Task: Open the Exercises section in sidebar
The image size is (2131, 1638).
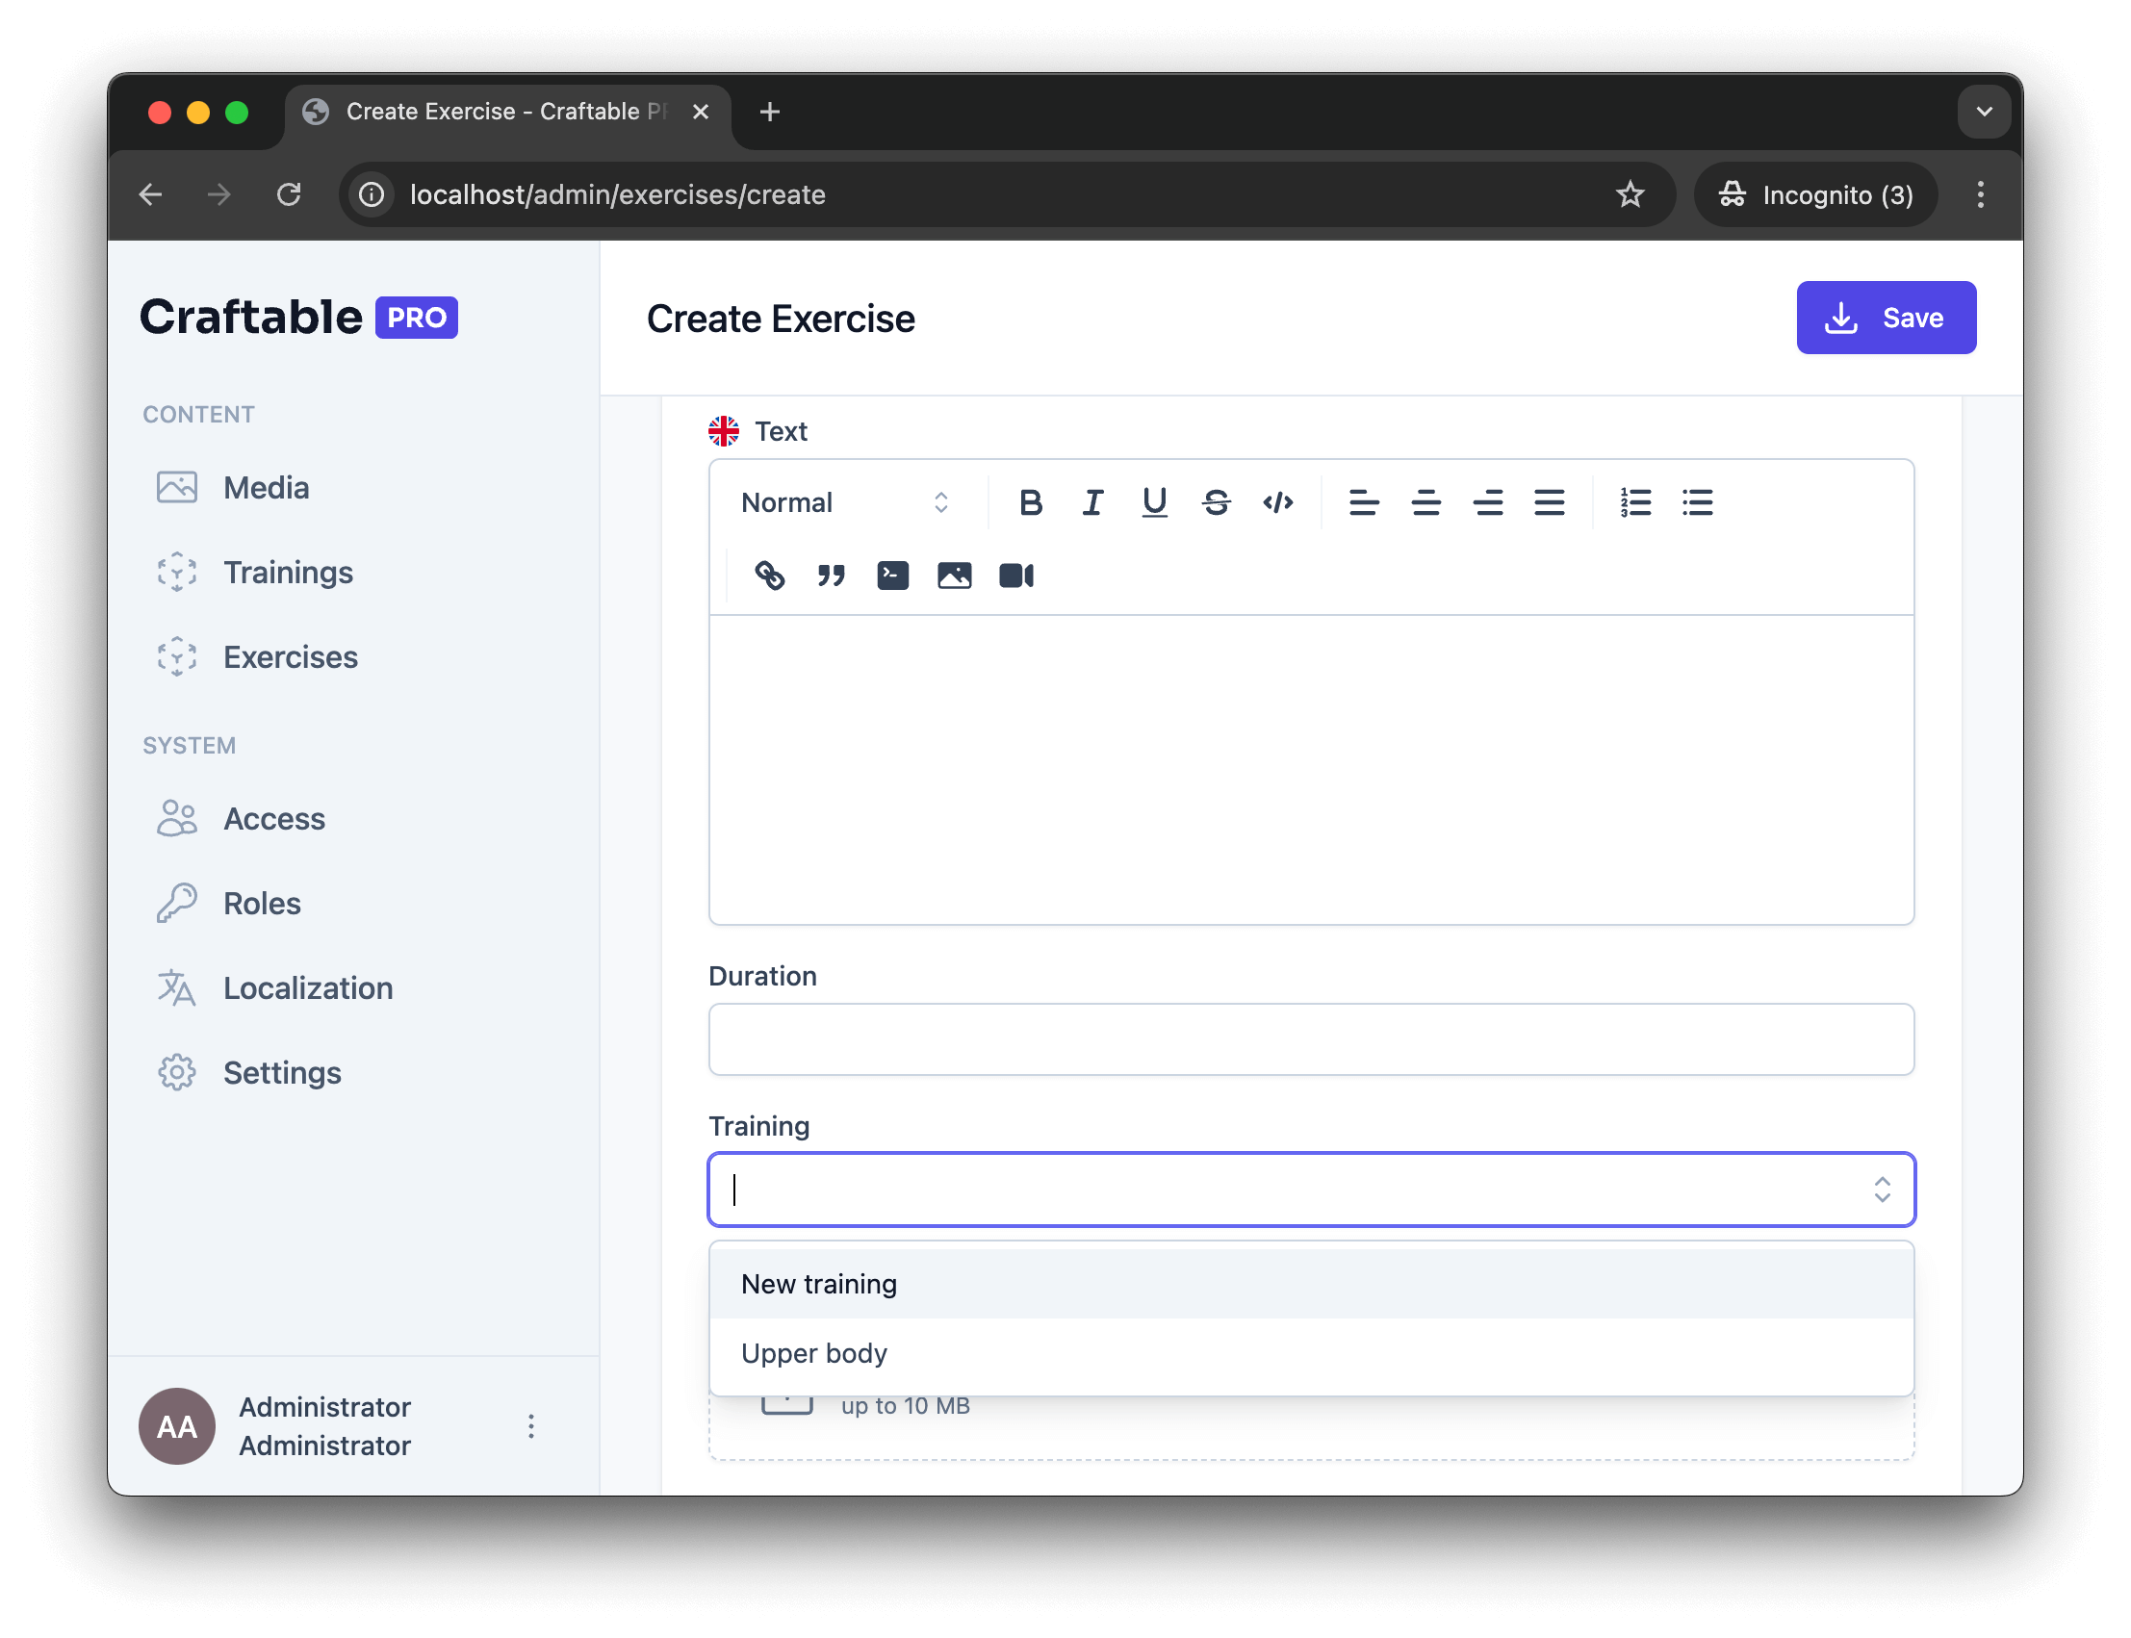Action: (x=291, y=655)
